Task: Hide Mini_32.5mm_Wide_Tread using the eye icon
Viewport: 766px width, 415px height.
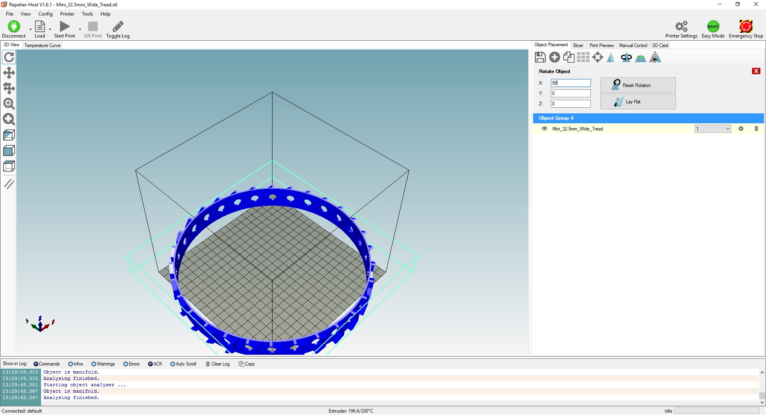Action: [544, 128]
